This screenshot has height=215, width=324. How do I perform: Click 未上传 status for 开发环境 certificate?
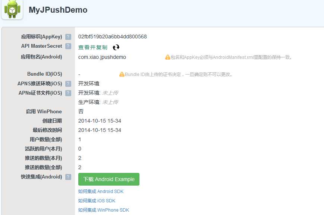coord(110,93)
